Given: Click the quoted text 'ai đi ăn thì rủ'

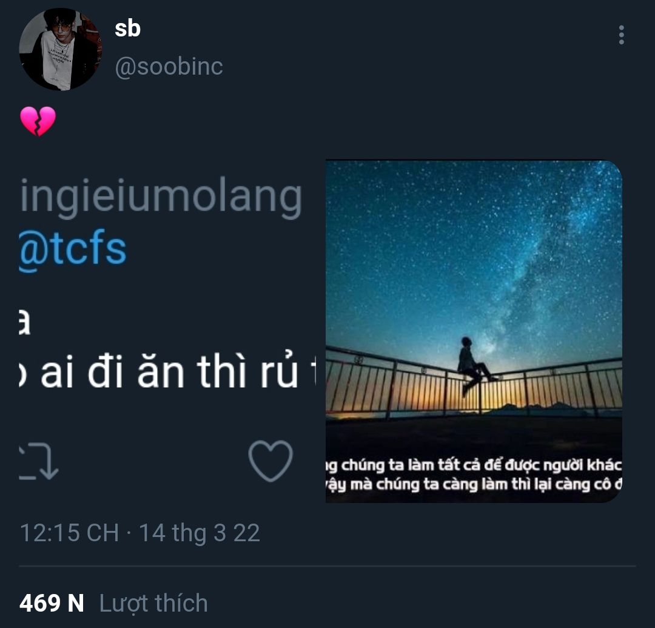Looking at the screenshot, I should pos(169,371).
